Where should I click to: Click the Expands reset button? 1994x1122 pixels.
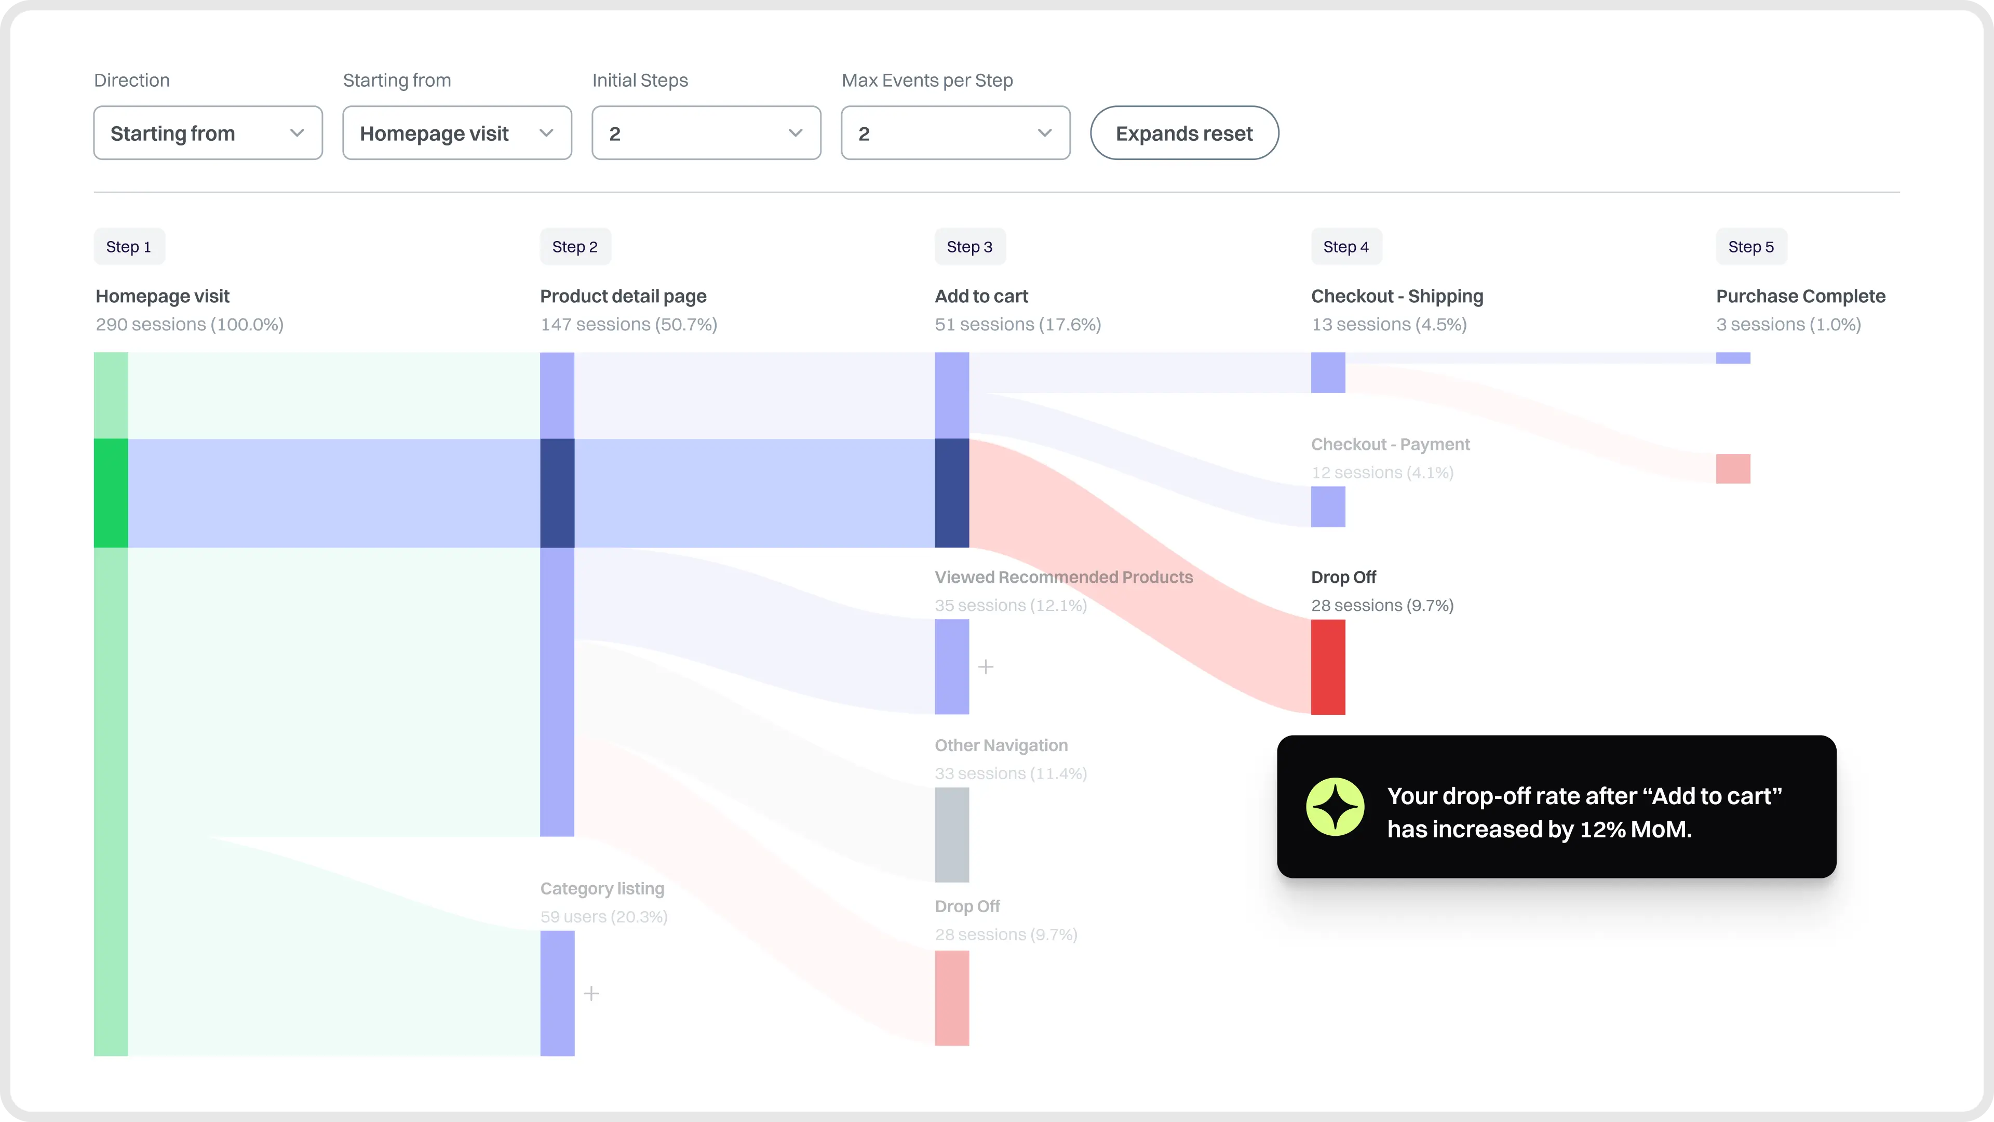(1183, 132)
